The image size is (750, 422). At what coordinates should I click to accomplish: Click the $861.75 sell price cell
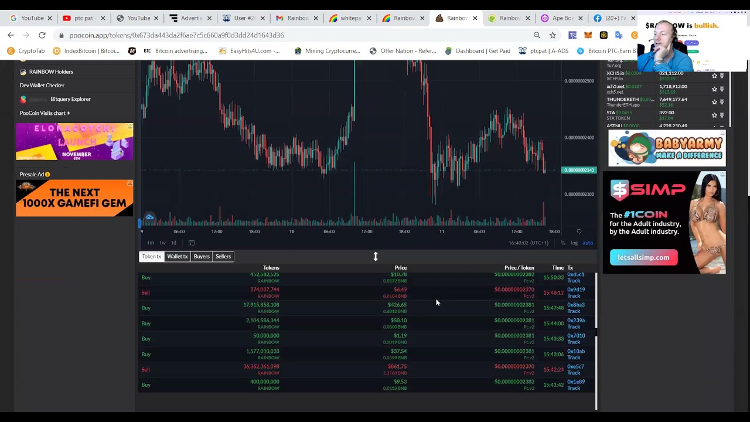click(397, 366)
